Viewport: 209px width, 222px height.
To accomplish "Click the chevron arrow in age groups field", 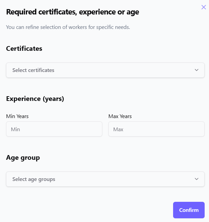I will coord(197,179).
